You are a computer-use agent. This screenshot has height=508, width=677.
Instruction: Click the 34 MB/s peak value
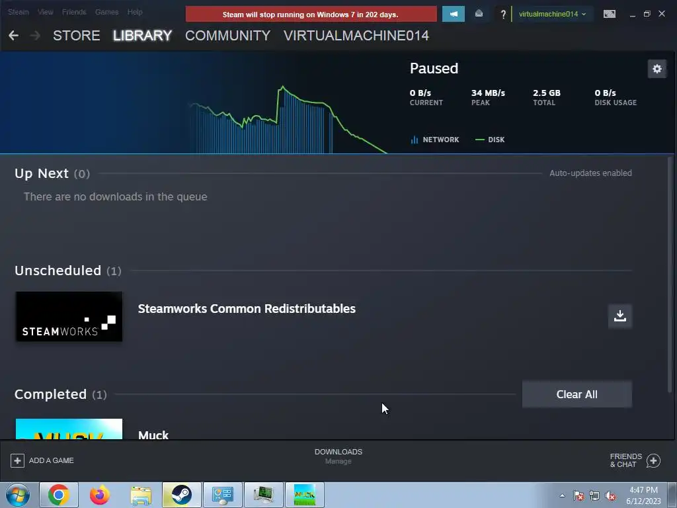point(488,93)
